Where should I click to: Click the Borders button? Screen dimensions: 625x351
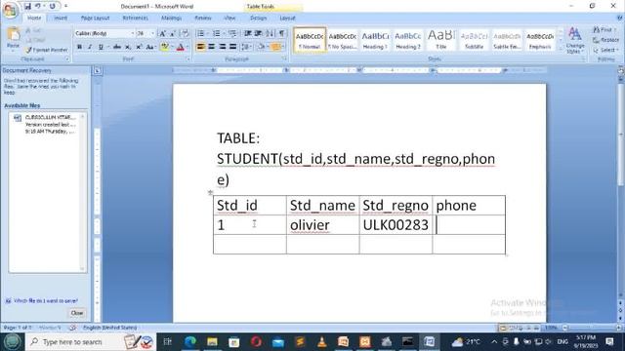(275, 47)
